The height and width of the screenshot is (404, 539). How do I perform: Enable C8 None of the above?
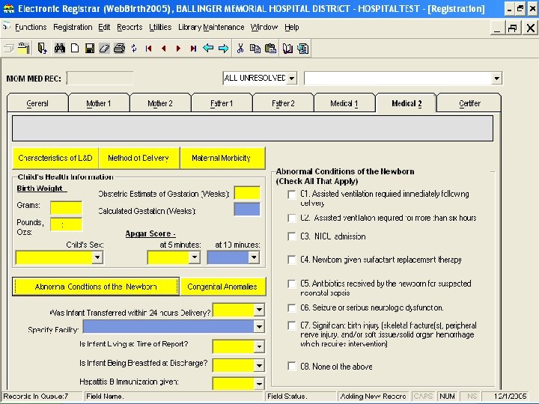[291, 367]
